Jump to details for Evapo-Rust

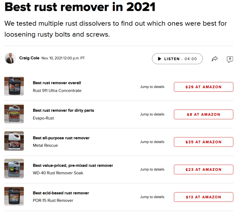pos(152,114)
